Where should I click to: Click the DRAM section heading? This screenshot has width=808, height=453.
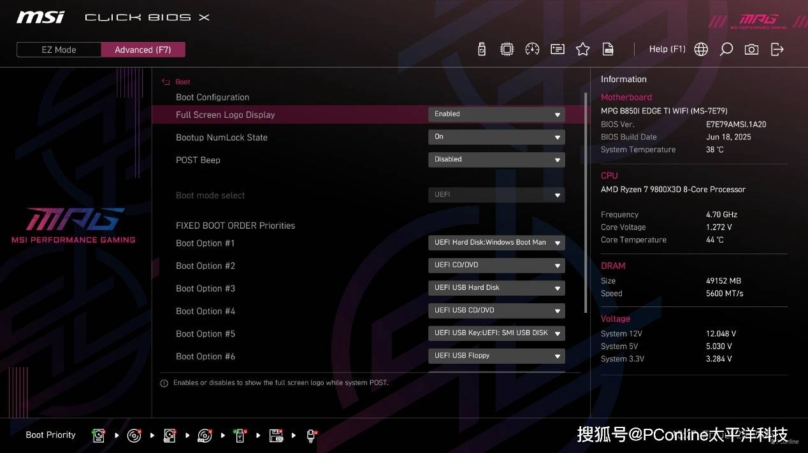(613, 266)
